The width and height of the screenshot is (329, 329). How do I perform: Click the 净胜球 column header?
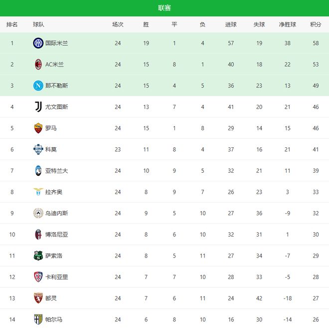coord(288,24)
